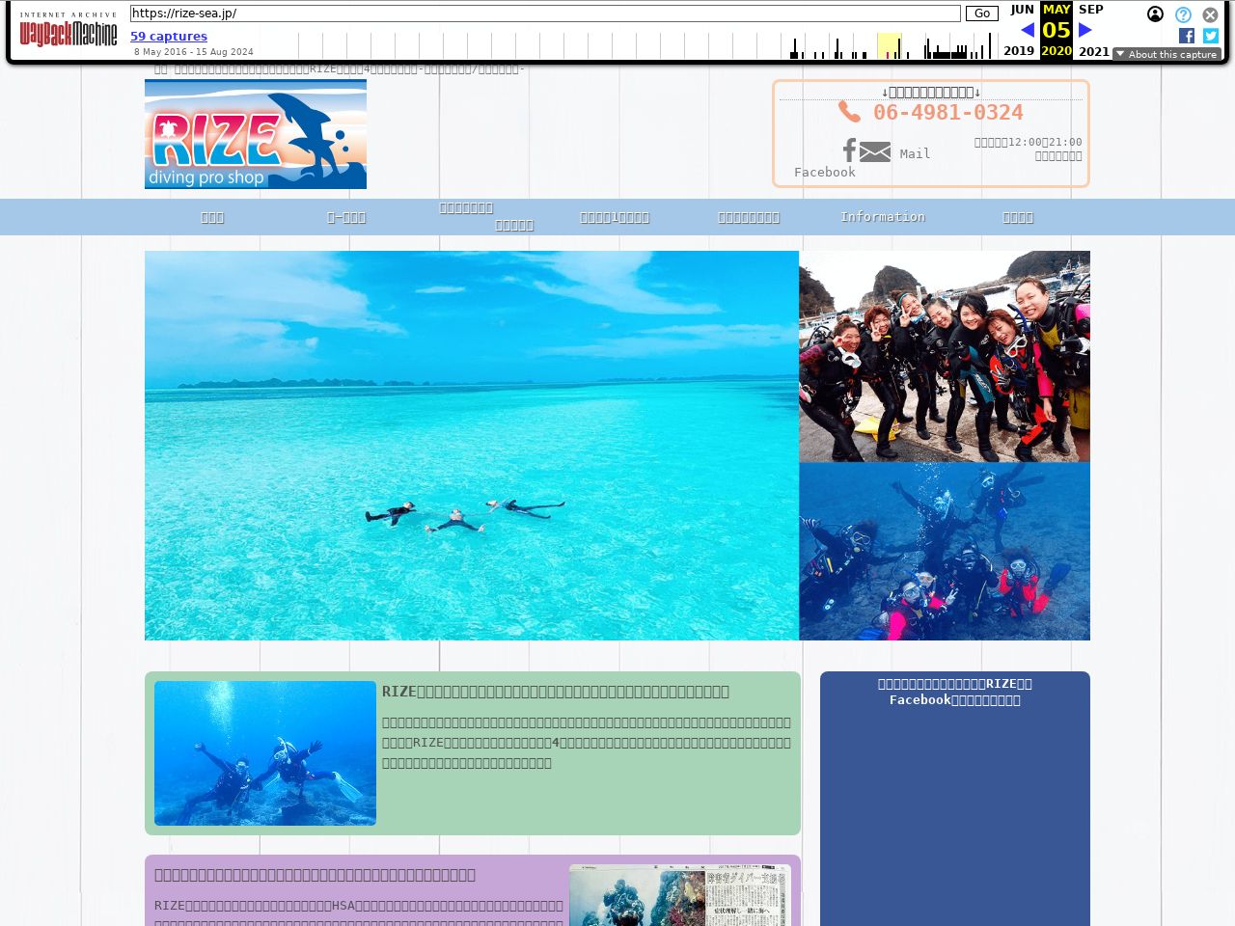1235x926 pixels.
Task: Share capture on Facebook icon in toolbar
Action: pos(1187,36)
